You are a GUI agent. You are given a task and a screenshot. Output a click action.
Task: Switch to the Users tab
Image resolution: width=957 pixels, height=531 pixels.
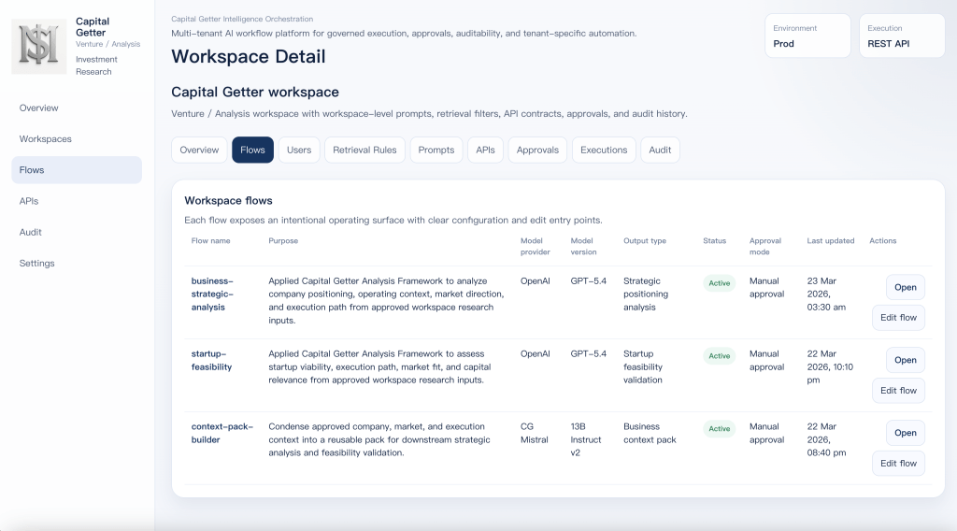pyautogui.click(x=299, y=151)
